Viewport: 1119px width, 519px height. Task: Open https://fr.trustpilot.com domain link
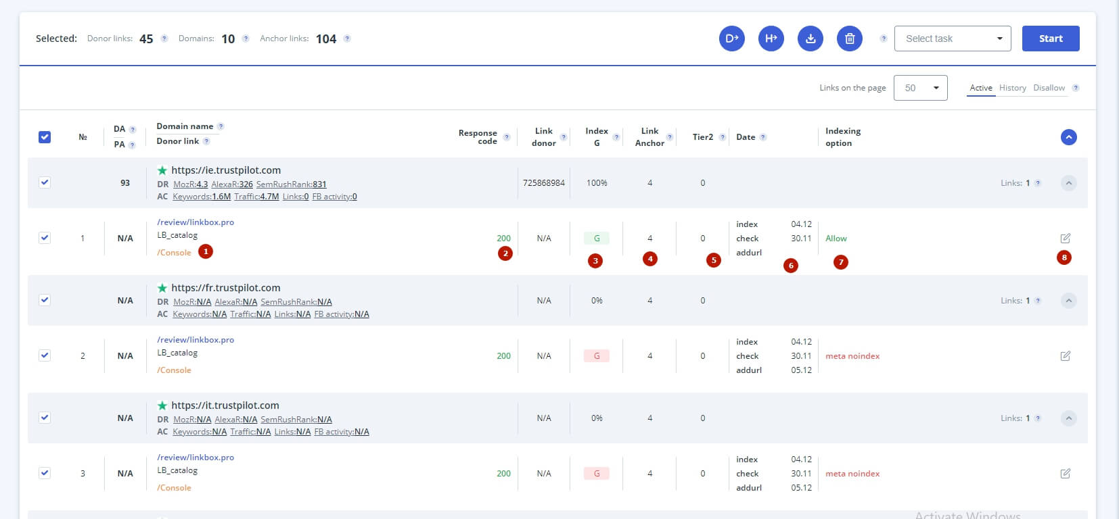click(226, 288)
